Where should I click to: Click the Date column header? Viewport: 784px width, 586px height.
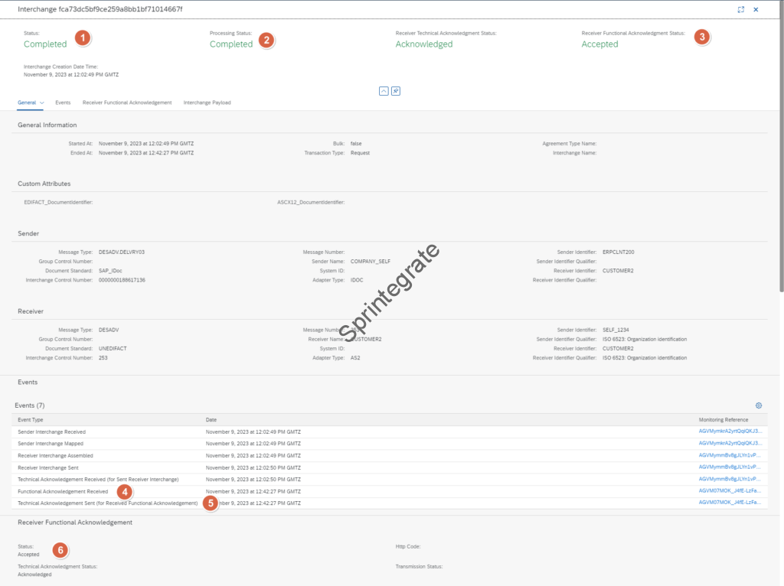[x=211, y=420]
